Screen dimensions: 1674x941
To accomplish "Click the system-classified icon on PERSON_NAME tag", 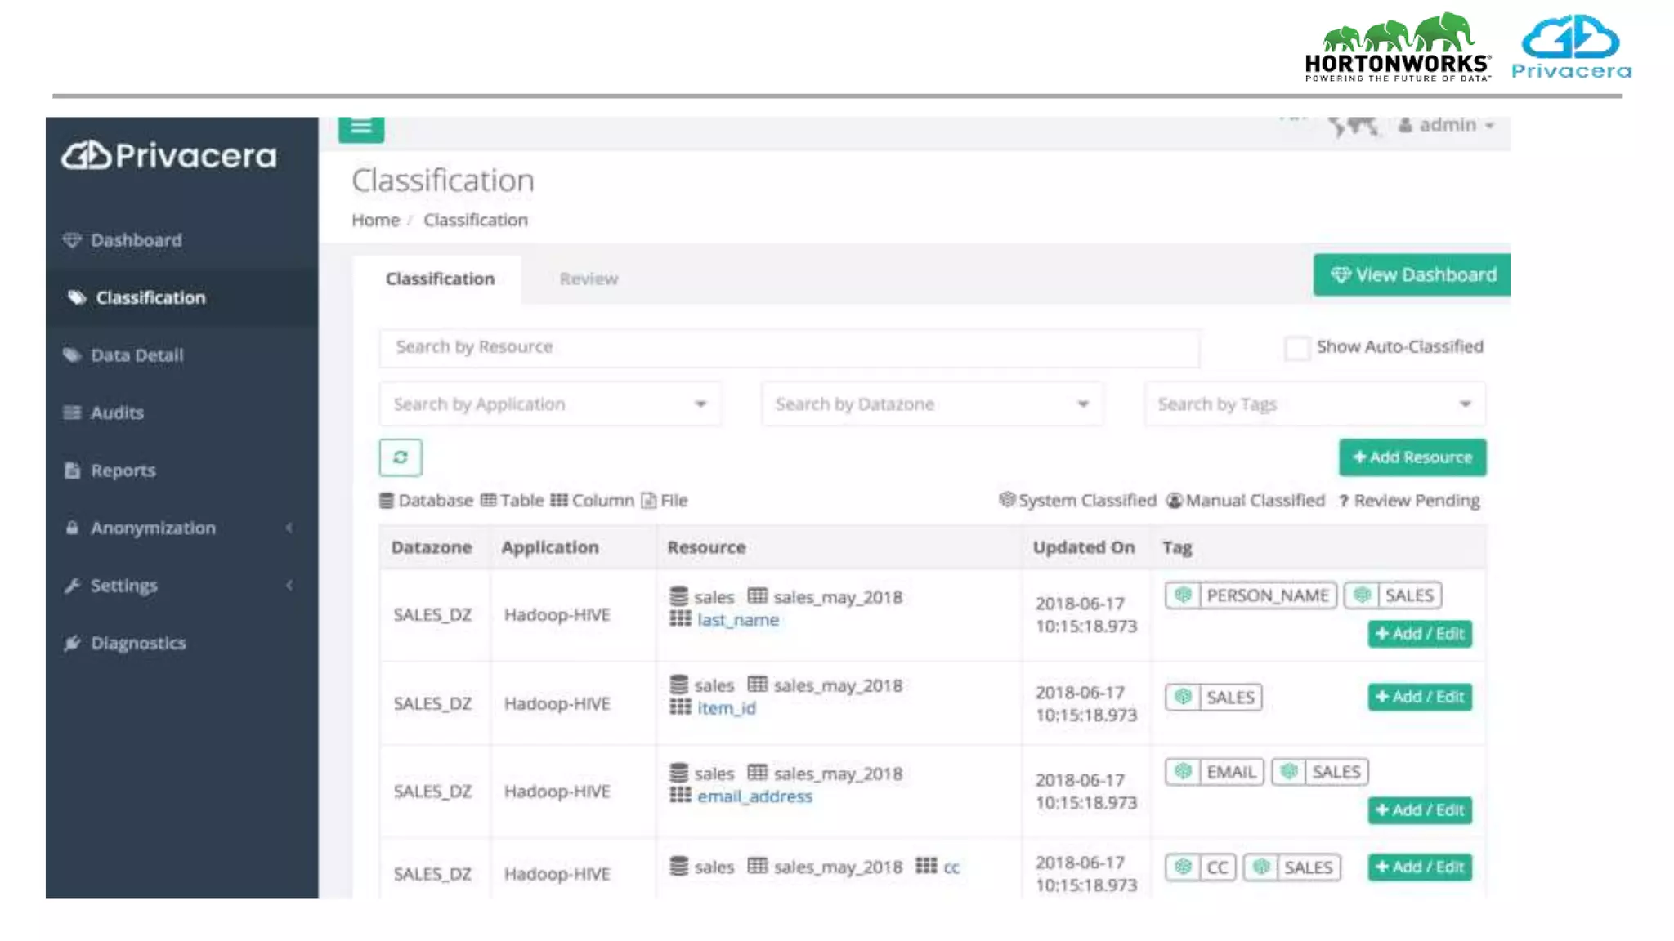I will [1183, 595].
